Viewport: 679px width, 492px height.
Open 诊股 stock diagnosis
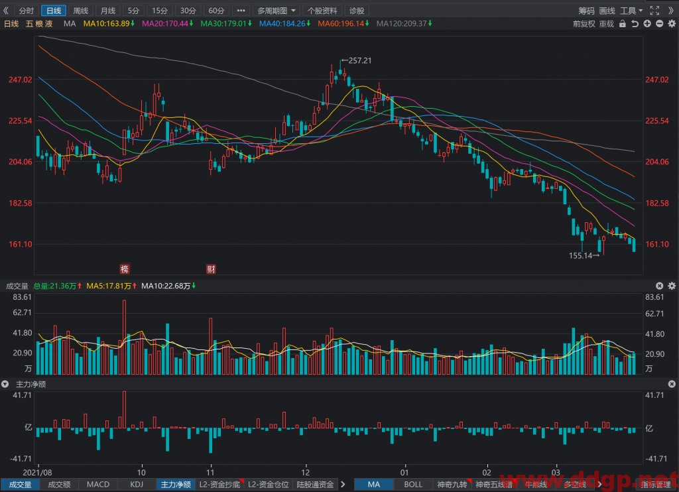[357, 11]
